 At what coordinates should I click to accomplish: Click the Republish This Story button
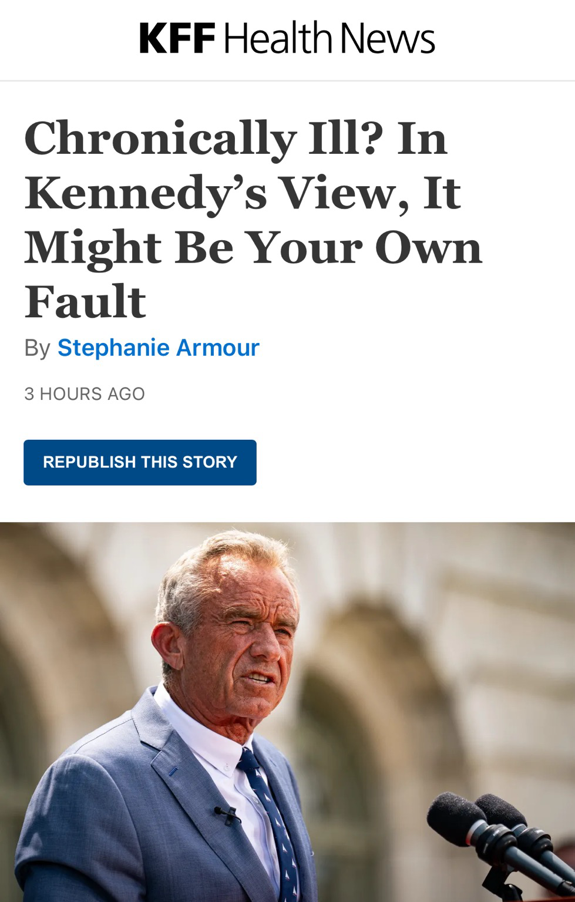(140, 462)
